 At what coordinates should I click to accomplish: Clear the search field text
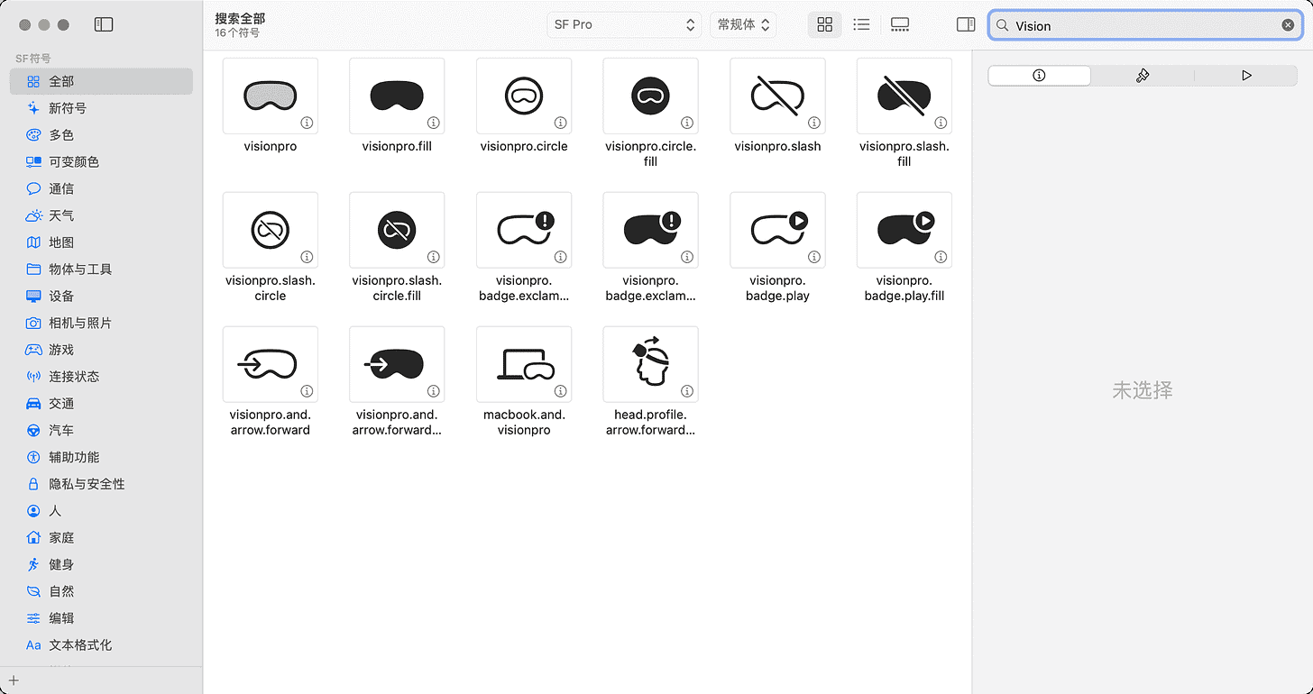tap(1288, 25)
